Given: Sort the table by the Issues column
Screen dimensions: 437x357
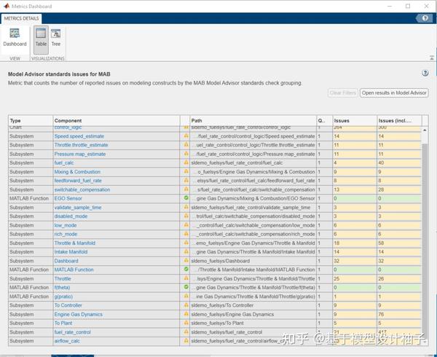Looking at the screenshot, I should tap(355, 121).
